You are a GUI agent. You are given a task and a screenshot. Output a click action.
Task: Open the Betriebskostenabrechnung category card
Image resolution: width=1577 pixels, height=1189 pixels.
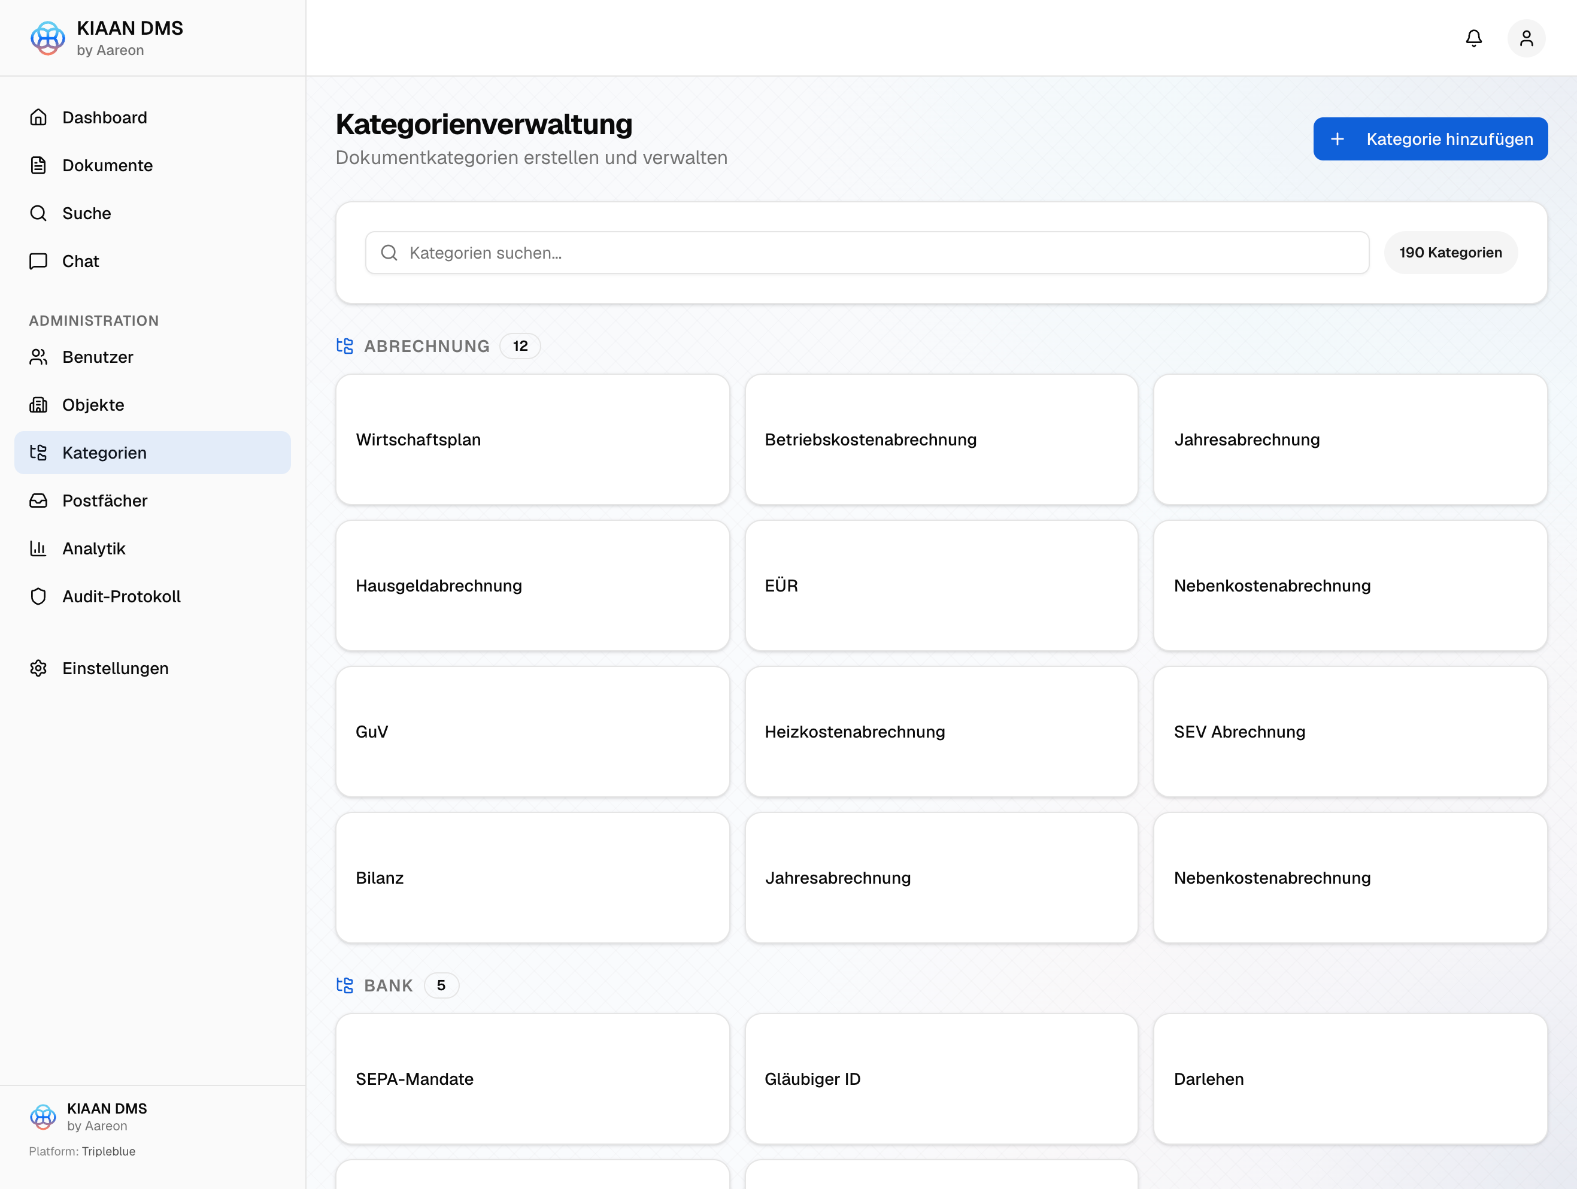[x=941, y=440]
